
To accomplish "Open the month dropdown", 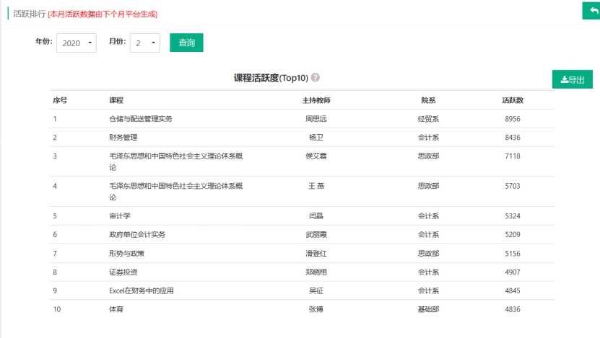I will tap(144, 43).
